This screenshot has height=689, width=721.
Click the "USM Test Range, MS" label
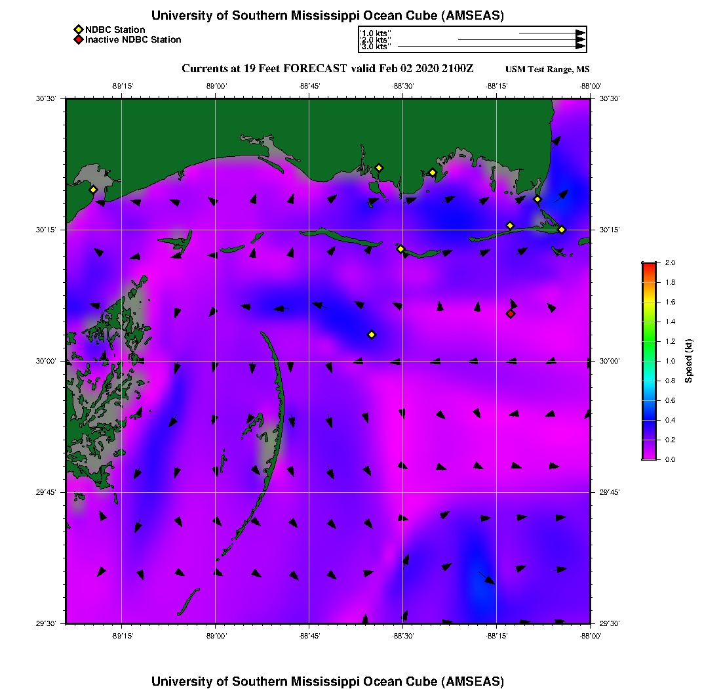pyautogui.click(x=547, y=70)
